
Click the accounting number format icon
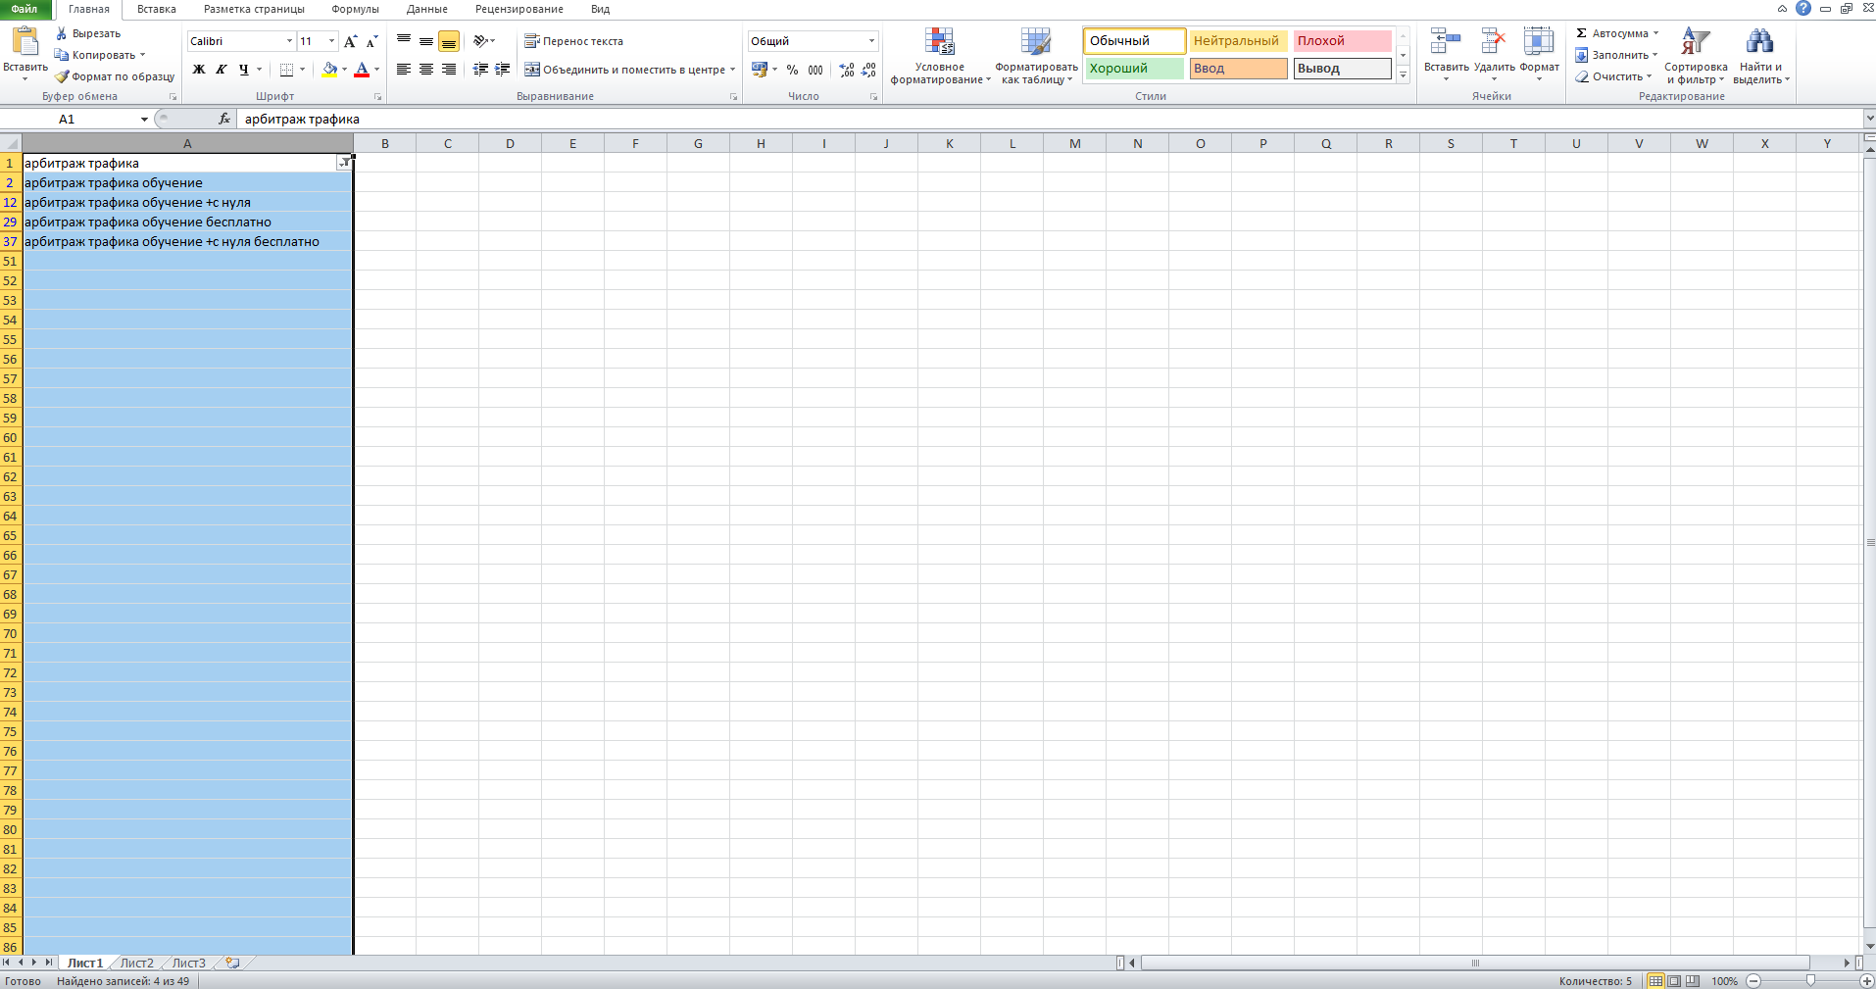(x=760, y=70)
